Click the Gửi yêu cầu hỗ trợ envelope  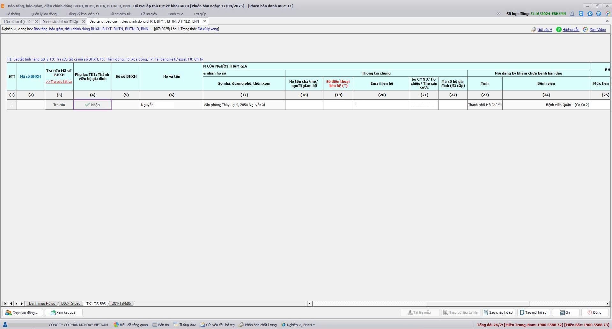[217, 325]
